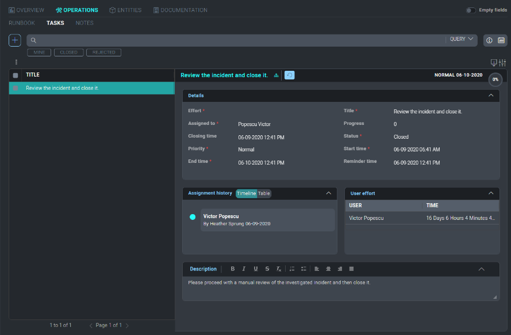This screenshot has height=335, width=511.
Task: Tick the checkbox for the Review incident task
Action: (16, 88)
